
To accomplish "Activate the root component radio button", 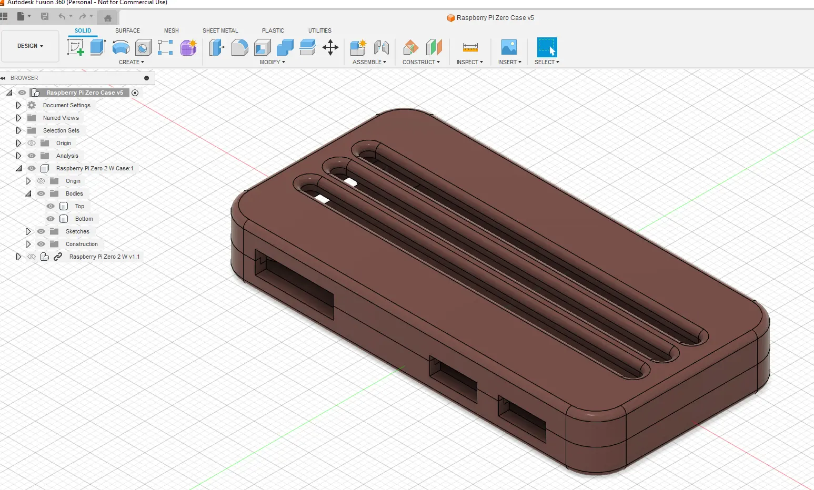I will 135,93.
